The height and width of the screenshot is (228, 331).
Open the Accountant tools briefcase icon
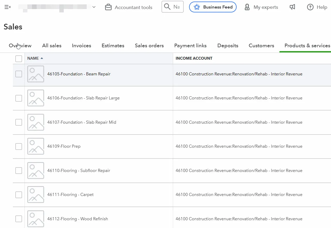(x=108, y=7)
